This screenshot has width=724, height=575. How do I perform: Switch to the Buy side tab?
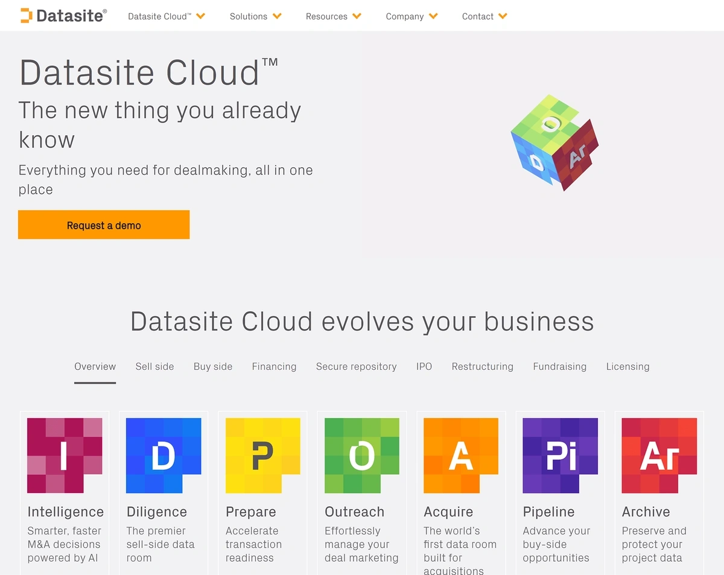tap(213, 366)
